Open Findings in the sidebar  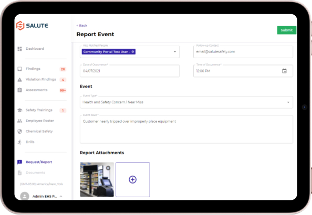(33, 69)
